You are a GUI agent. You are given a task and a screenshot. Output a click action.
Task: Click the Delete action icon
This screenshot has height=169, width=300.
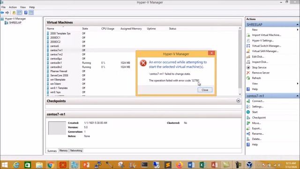pyautogui.click(x=248, y=139)
